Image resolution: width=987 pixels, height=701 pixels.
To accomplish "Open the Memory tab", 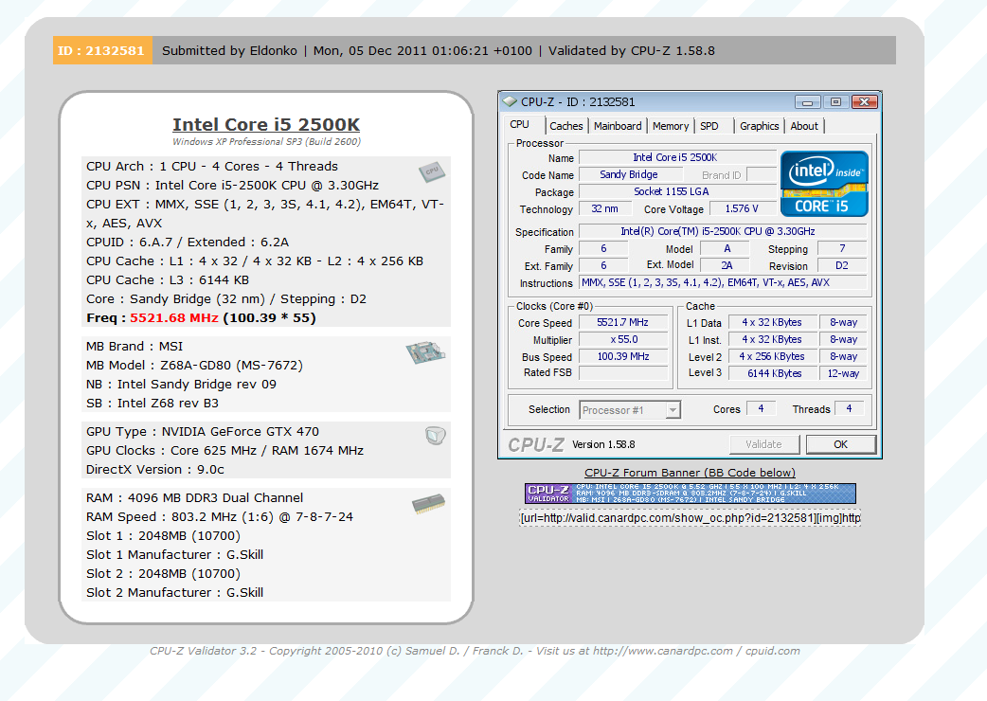I will 671,126.
